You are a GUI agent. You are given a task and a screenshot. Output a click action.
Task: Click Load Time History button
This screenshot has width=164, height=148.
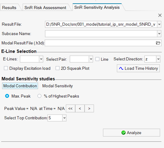[138, 69]
